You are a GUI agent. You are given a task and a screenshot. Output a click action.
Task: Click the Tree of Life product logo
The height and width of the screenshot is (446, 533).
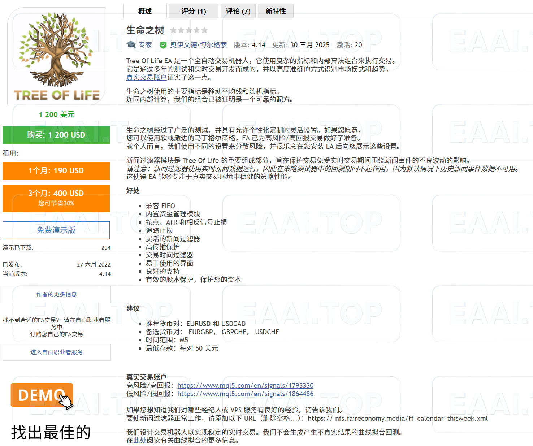click(57, 56)
